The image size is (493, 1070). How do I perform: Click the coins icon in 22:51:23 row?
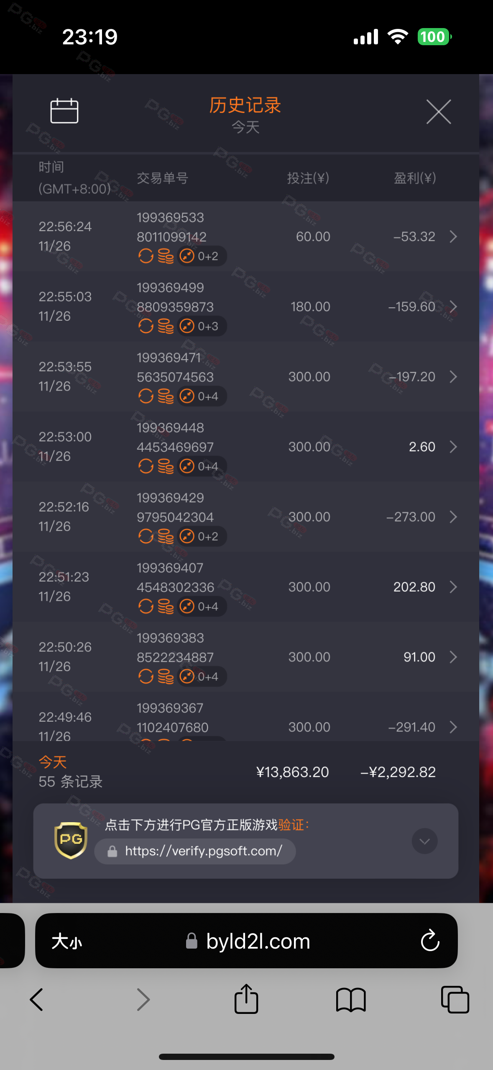pos(166,606)
